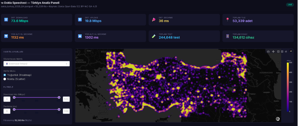
Task: Click the upload arrow icon in Ort. Upload card
Action: point(80,20)
